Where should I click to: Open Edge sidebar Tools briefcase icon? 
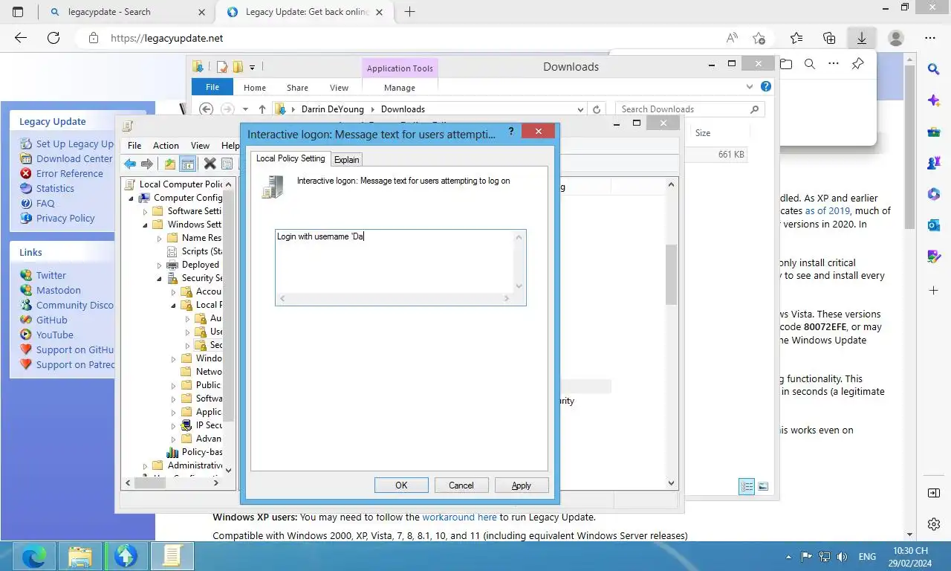[x=934, y=132]
